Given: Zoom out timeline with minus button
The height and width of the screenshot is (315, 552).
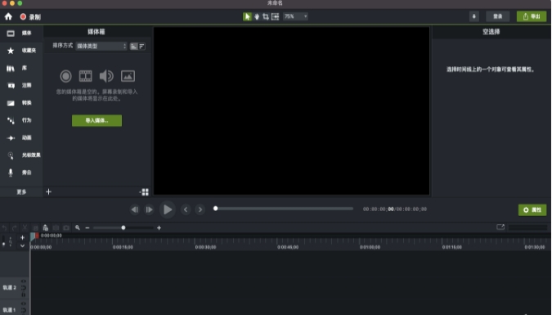Looking at the screenshot, I should pyautogui.click(x=88, y=228).
